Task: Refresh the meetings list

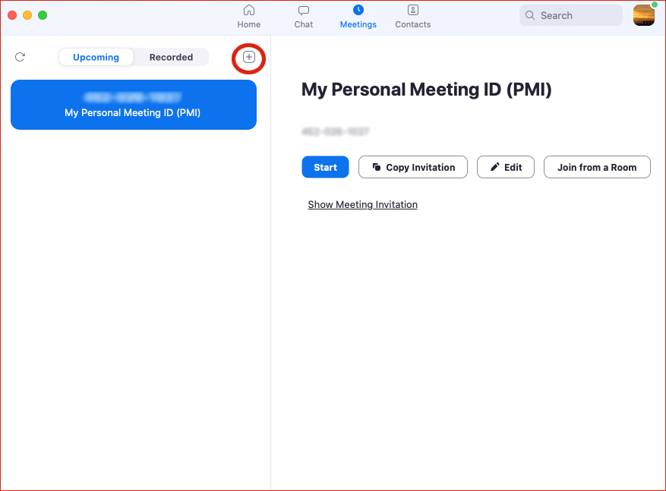Action: click(x=20, y=57)
